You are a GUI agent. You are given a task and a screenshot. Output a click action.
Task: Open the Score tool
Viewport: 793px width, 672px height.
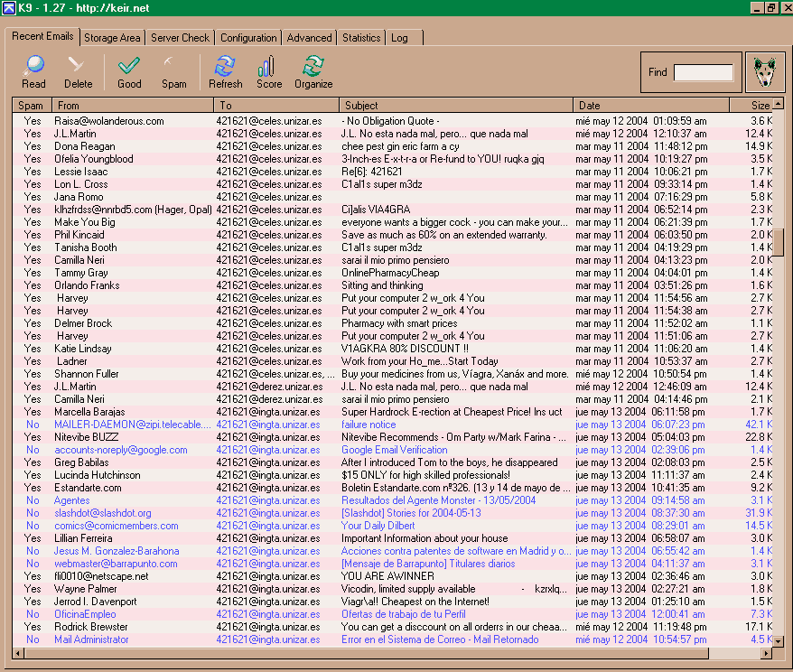269,72
